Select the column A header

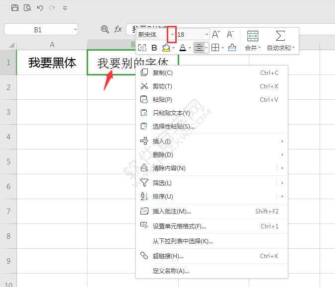[x=52, y=45]
